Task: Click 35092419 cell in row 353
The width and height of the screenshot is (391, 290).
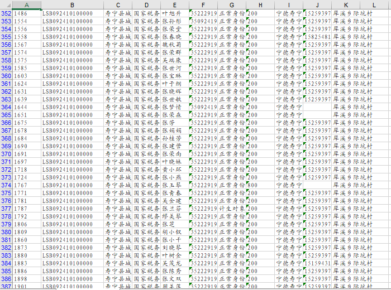Action: click(x=203, y=21)
